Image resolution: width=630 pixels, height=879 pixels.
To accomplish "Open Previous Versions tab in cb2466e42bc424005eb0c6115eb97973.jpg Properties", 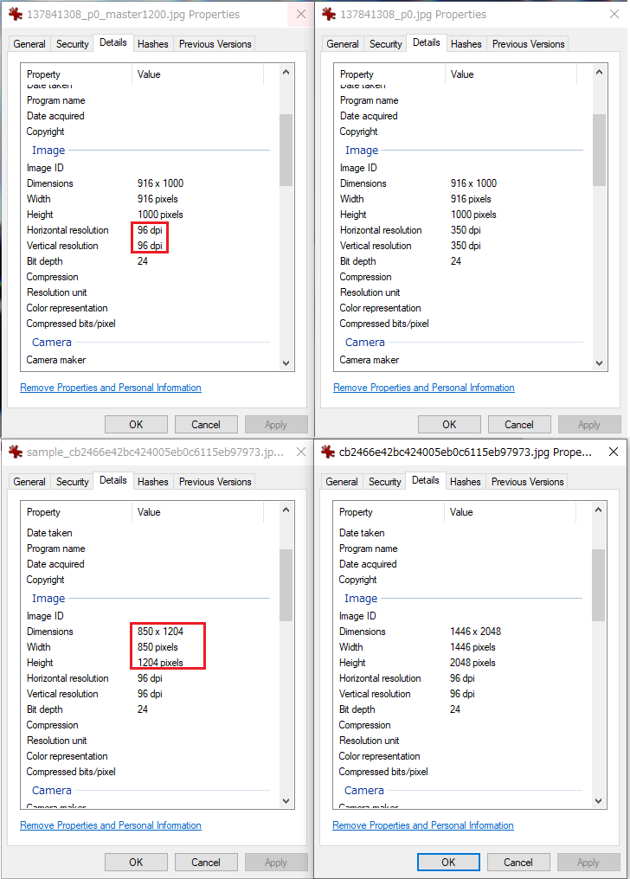I will point(527,482).
